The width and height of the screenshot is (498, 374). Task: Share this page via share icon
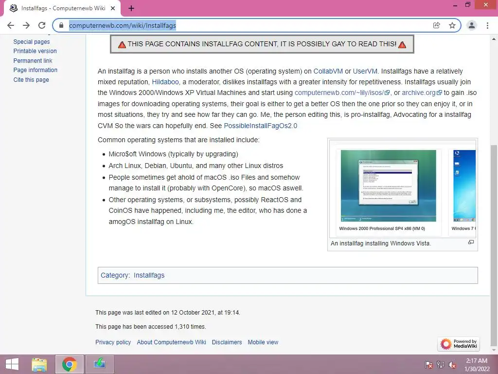(437, 25)
